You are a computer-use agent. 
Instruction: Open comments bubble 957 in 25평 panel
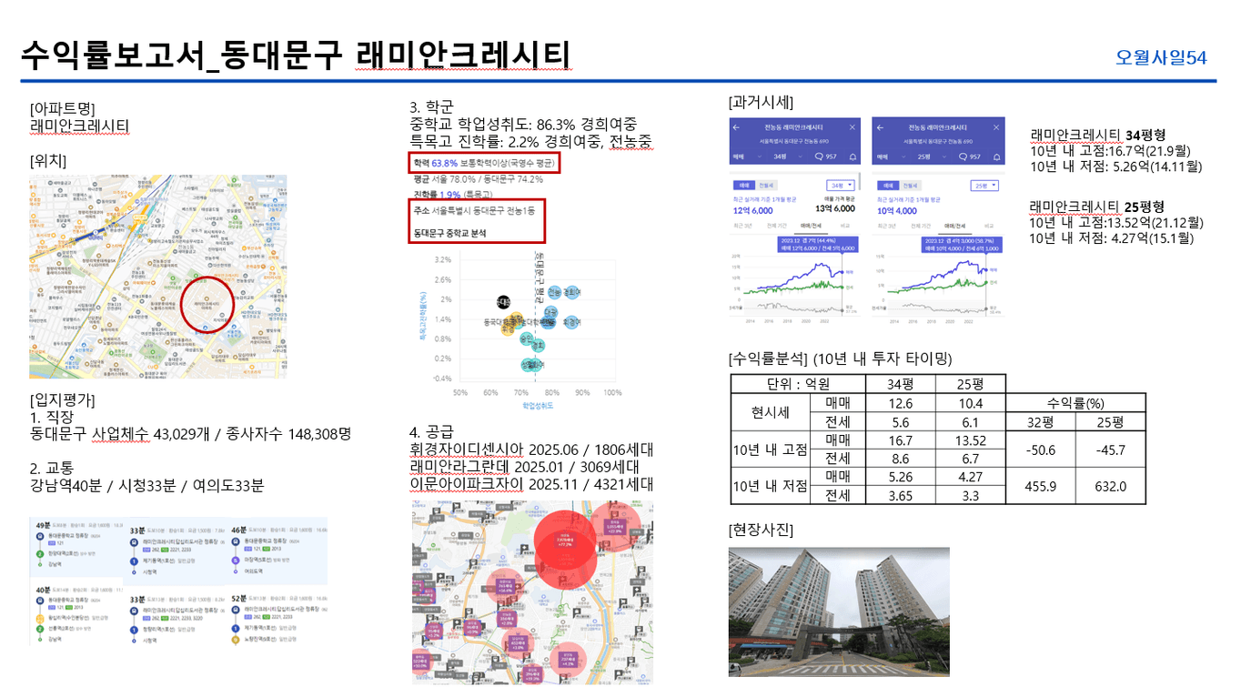click(970, 157)
